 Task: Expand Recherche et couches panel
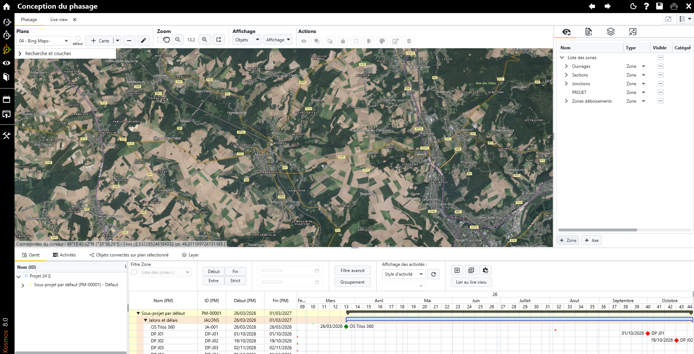(x=20, y=54)
